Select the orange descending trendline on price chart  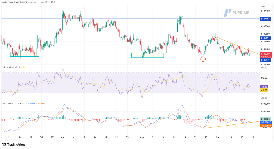236,45
